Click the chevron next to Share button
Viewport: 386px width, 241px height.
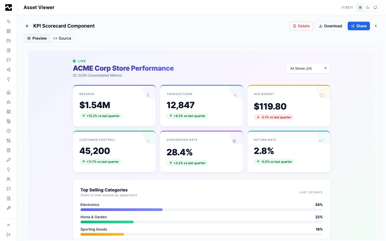point(376,26)
